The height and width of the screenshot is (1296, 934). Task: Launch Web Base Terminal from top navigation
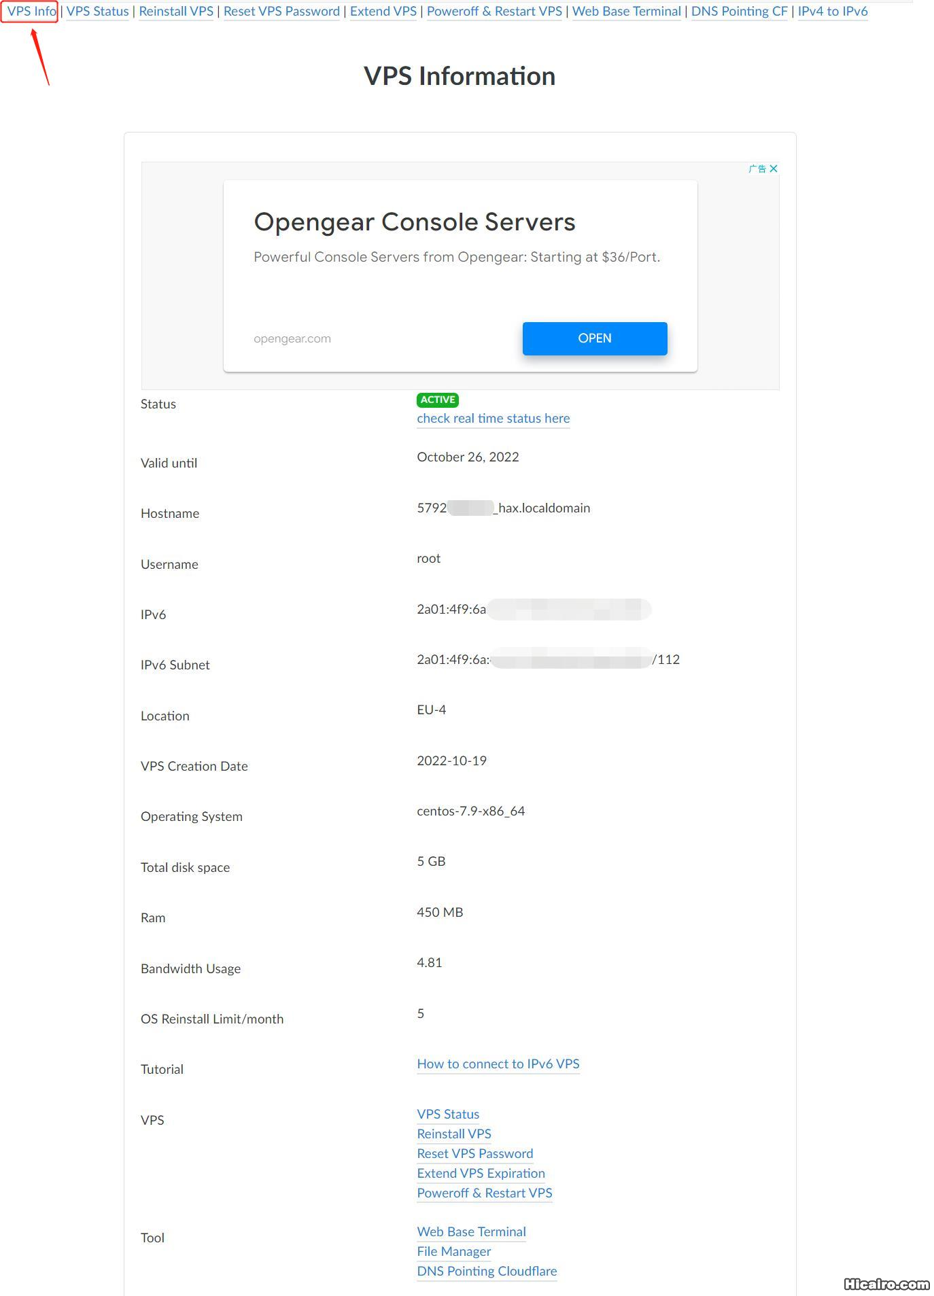point(626,12)
